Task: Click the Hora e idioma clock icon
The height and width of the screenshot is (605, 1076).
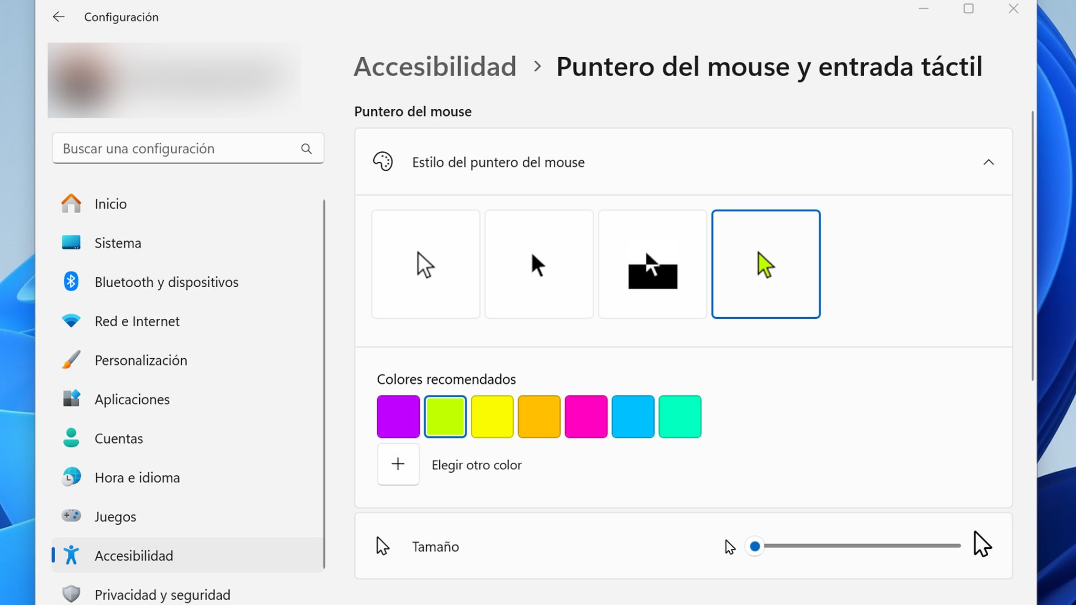Action: pyautogui.click(x=72, y=477)
